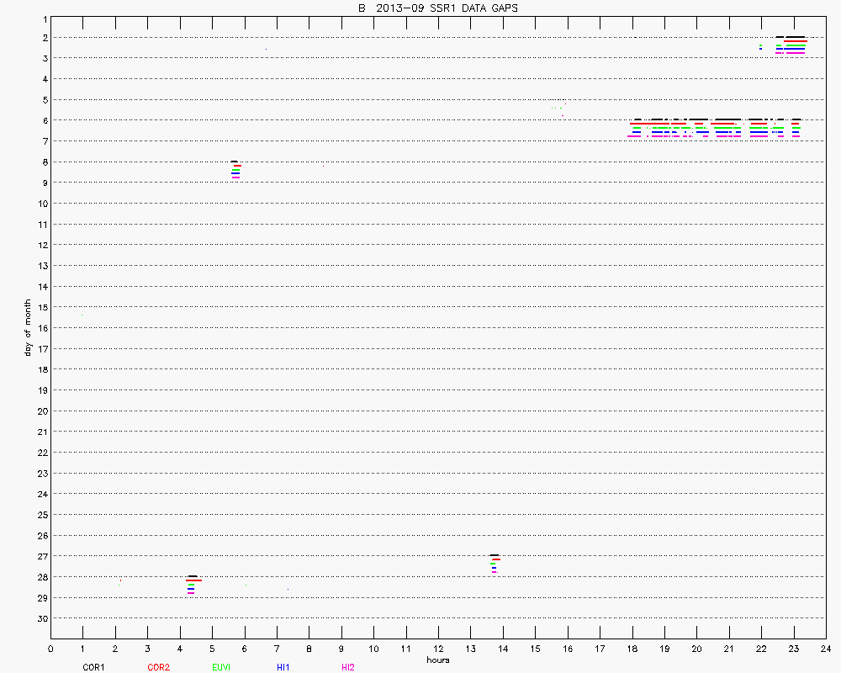The height and width of the screenshot is (673, 841).
Task: Click the COR1 legend label
Action: 93,667
